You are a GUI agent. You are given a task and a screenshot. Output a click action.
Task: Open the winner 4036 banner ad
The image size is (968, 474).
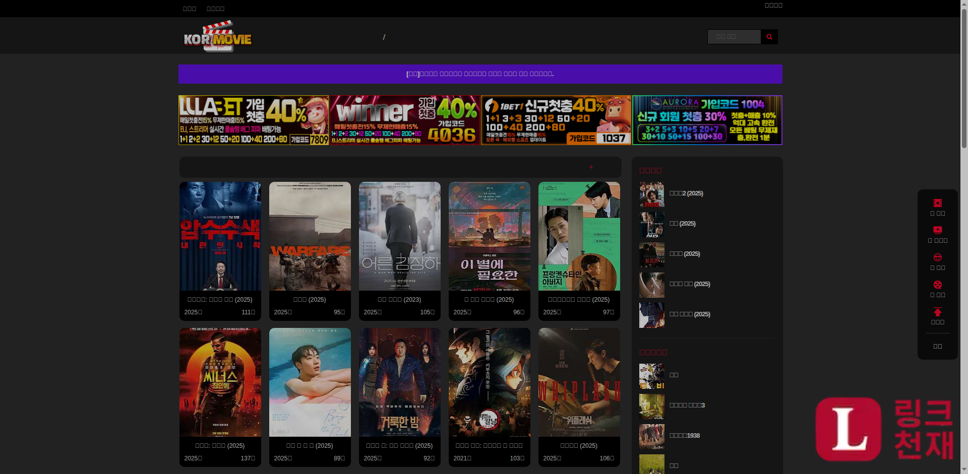(405, 120)
